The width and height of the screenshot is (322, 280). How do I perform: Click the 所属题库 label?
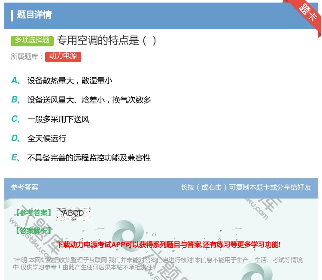tap(27, 57)
